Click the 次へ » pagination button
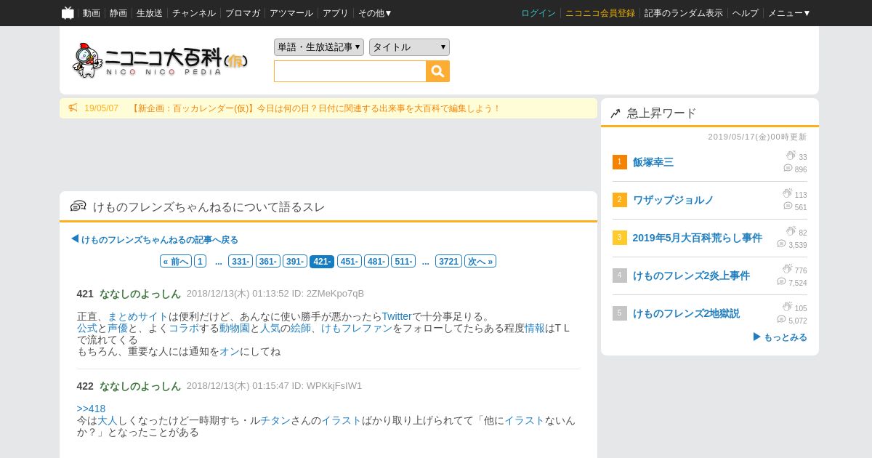This screenshot has height=458, width=872. [x=480, y=262]
